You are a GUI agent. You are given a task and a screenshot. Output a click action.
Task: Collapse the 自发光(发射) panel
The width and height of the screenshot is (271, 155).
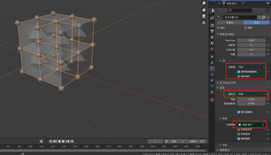point(218,34)
